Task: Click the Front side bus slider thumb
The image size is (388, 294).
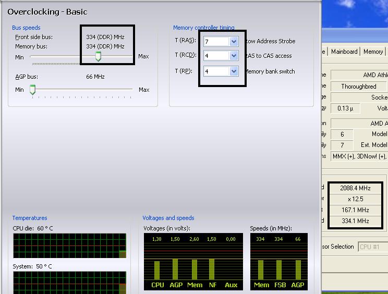Action: [98, 56]
